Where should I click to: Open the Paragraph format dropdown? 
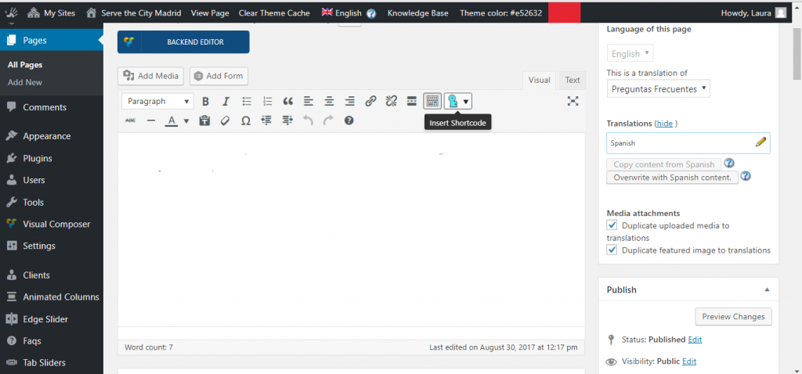tap(158, 101)
